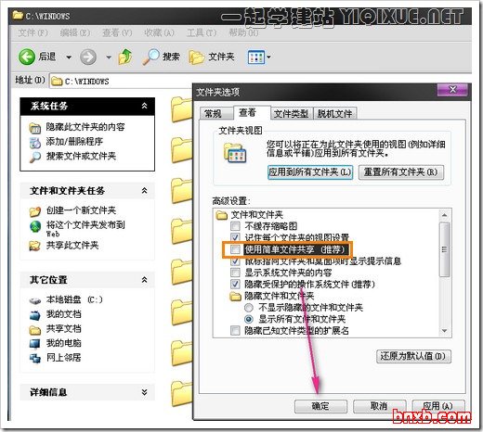The height and width of the screenshot is (432, 483).
Task: Open the 帮助(H) menu
Action: click(243, 32)
